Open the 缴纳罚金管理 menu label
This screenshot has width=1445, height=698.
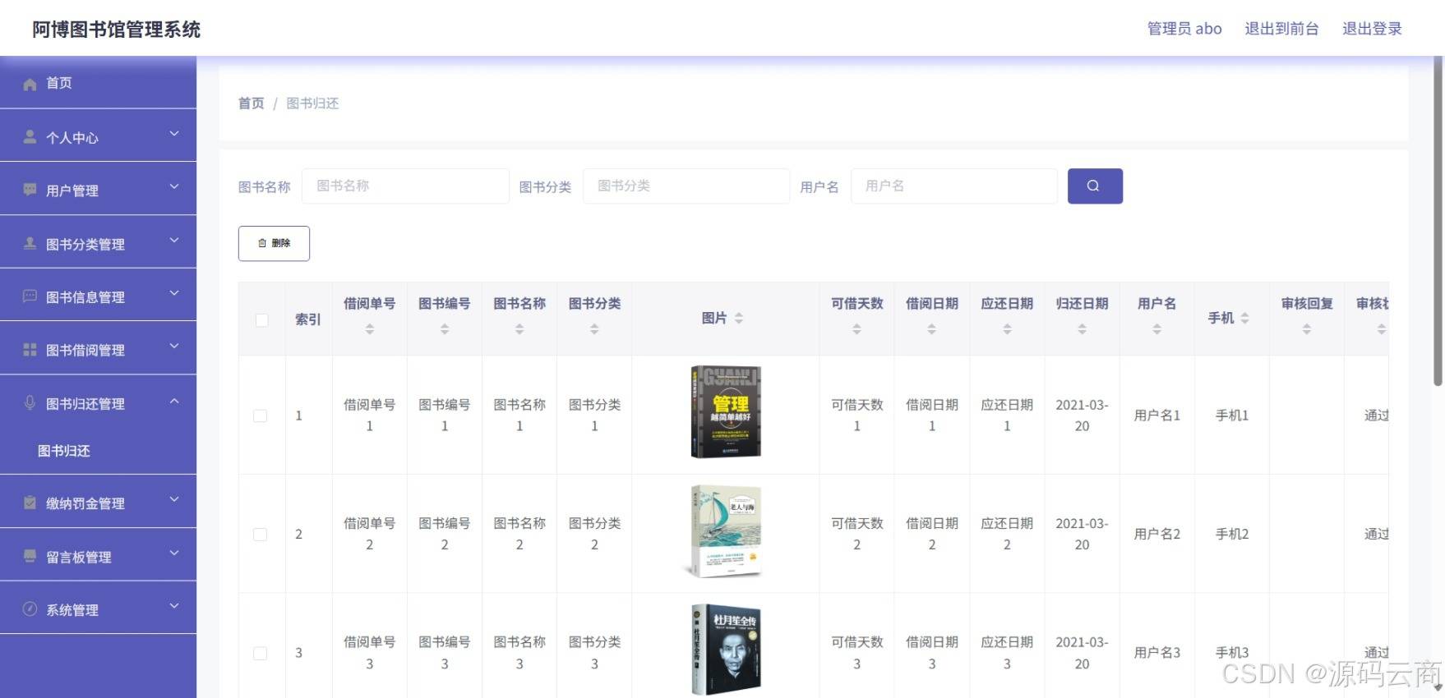click(x=85, y=503)
